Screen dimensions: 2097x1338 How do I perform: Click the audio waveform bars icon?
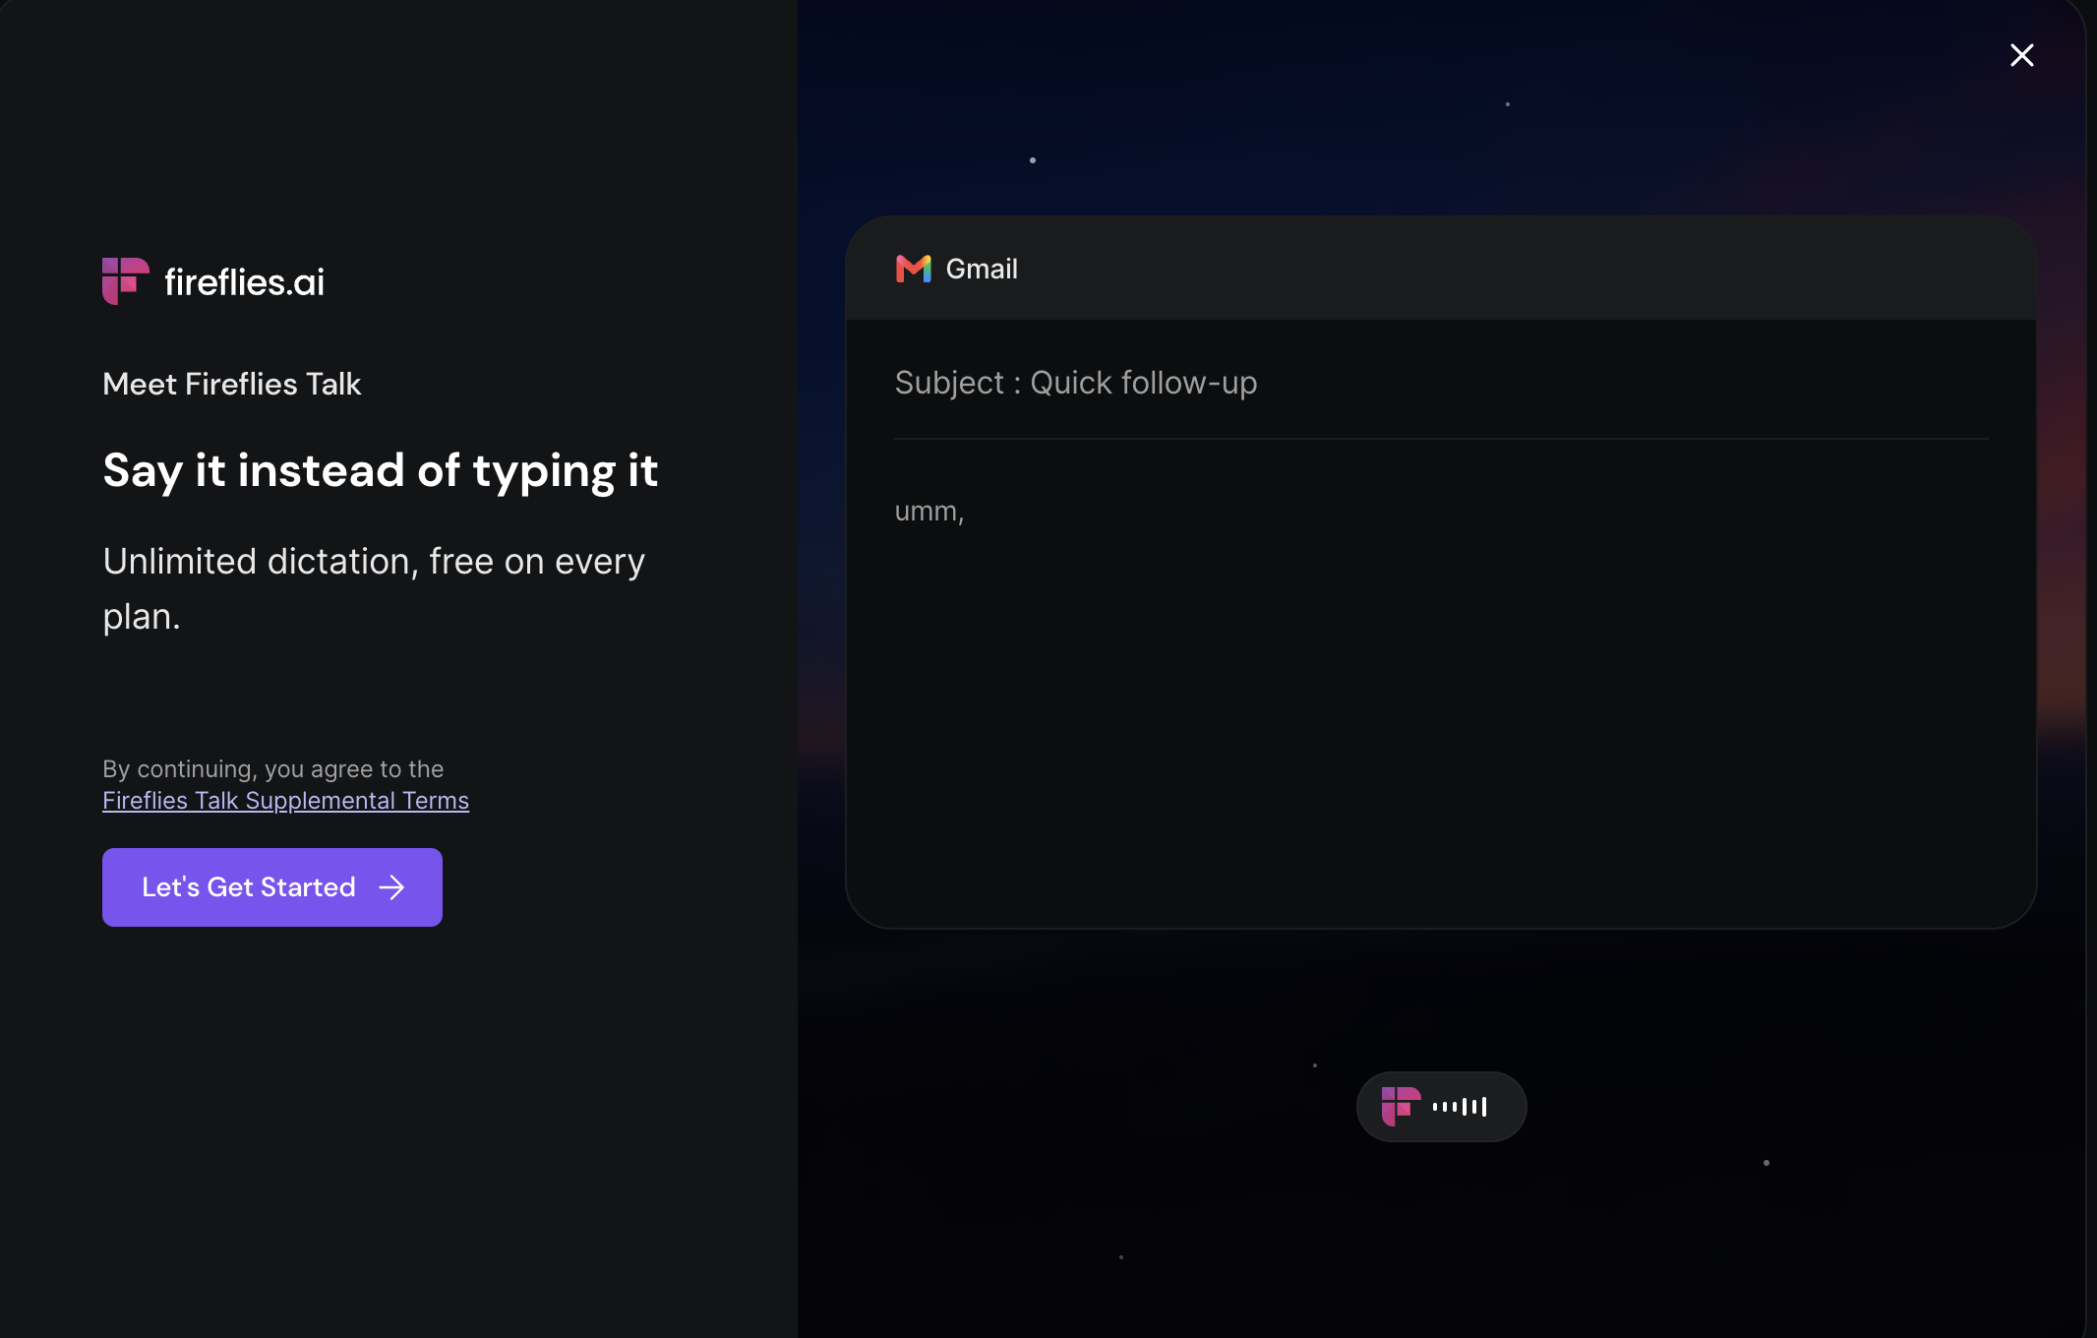tap(1460, 1107)
